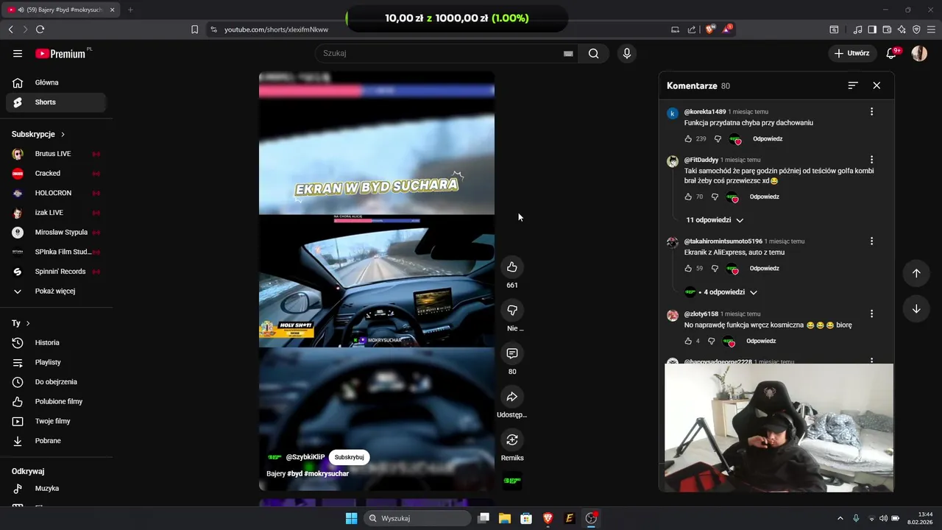Viewport: 942px width, 530px height.
Task: Go to next short with down arrow
Action: 916,309
